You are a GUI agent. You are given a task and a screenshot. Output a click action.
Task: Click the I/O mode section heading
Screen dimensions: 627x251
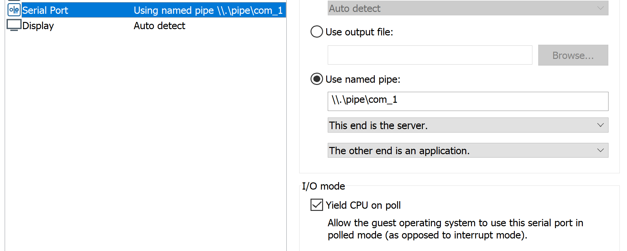(323, 186)
